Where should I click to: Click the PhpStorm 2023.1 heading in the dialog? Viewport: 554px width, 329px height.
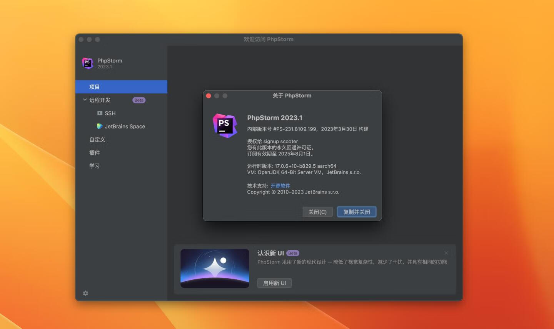pyautogui.click(x=275, y=118)
